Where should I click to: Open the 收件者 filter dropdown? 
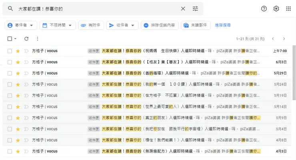point(122,25)
